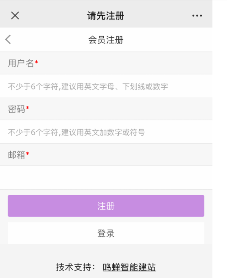Close the 请先注册 page with X
Screen dimensions: 227x278
tap(15, 15)
